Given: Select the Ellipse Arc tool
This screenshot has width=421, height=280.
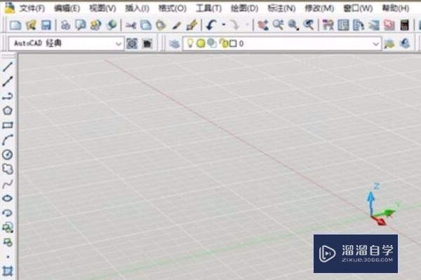Looking at the screenshot, I should (8, 213).
